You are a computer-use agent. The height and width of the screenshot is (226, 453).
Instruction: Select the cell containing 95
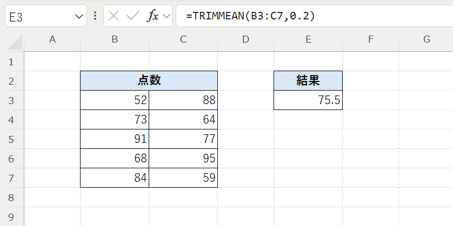coord(183,158)
